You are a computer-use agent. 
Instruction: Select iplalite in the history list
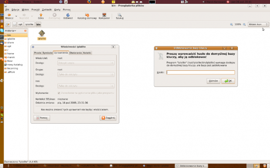[x=16, y=39]
